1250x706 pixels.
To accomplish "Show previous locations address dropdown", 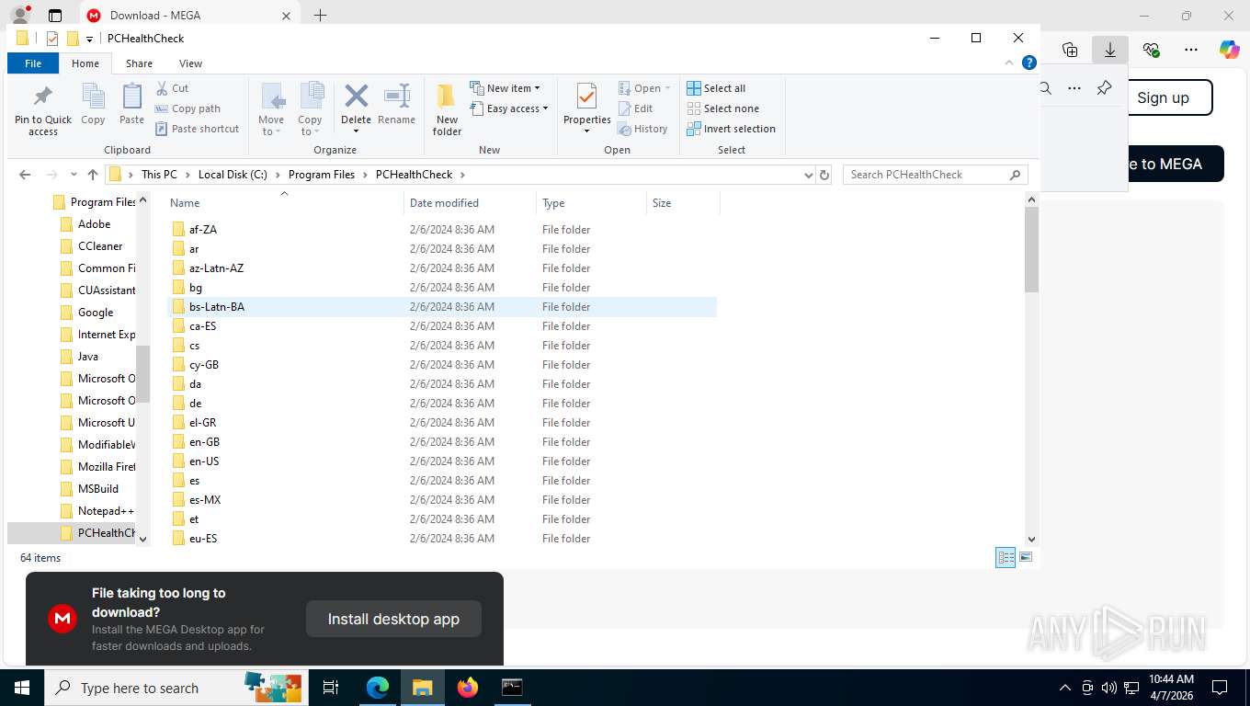I will point(809,175).
